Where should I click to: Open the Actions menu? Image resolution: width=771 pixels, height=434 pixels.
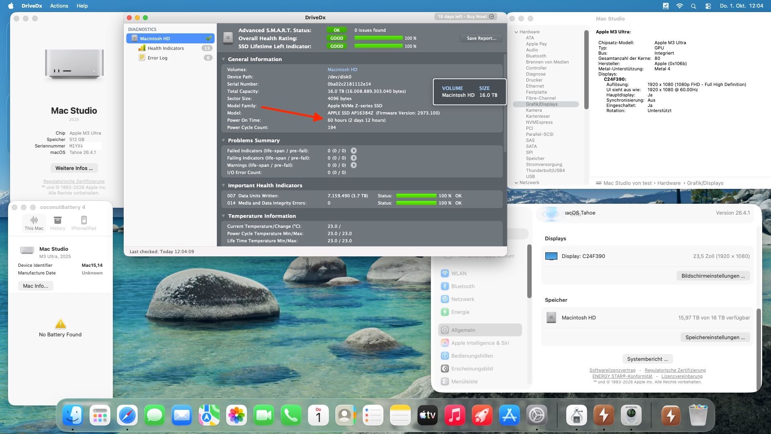click(59, 6)
